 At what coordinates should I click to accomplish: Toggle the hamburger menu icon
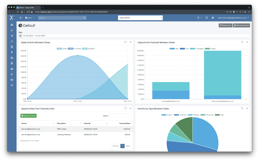(20, 18)
